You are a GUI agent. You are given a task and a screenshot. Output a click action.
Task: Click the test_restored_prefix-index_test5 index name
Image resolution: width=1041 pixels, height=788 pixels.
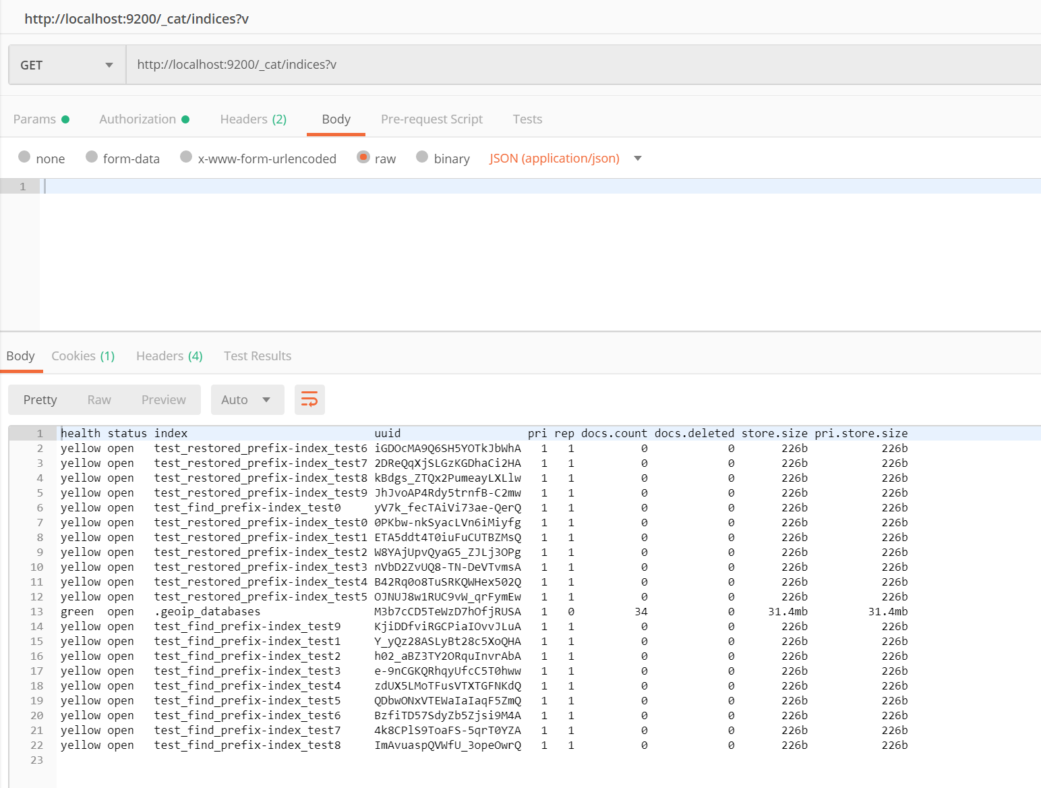[x=261, y=596]
